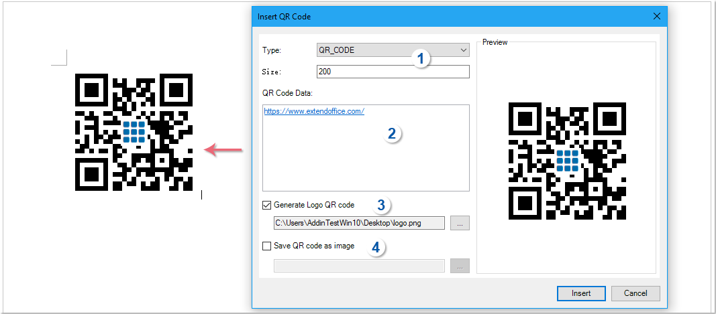Open the Type dropdown showing QR_CODE

click(x=393, y=50)
